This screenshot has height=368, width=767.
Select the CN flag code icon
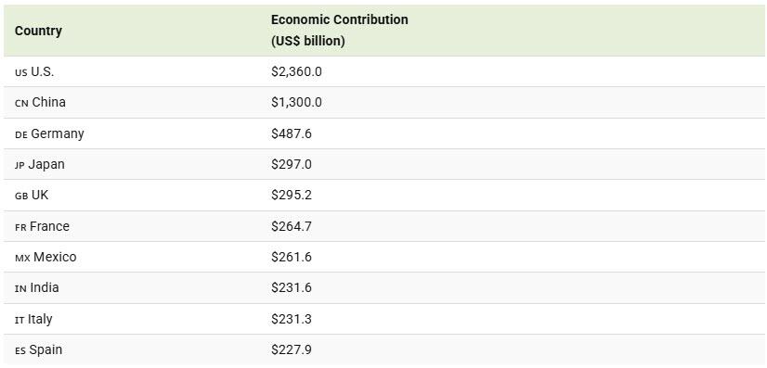[x=21, y=104]
